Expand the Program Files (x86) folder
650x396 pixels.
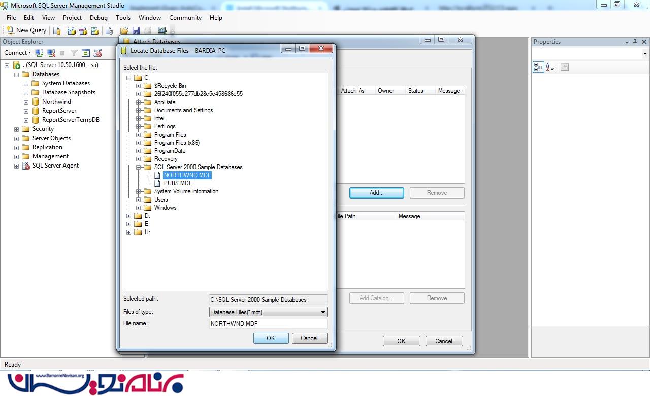click(x=138, y=143)
